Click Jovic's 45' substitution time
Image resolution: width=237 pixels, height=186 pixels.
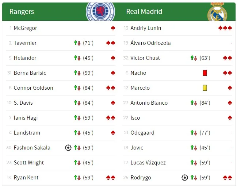pyautogui.click(x=205, y=148)
